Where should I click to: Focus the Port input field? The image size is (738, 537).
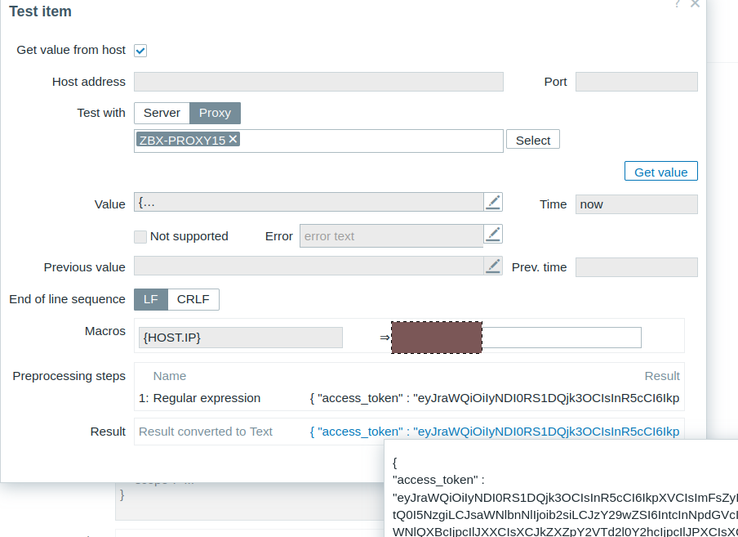pos(636,82)
